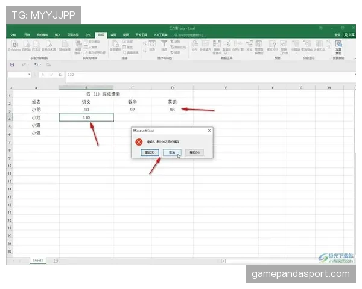Switch to the 插入 Insert tab
The width and height of the screenshot is (362, 289).
57,35
